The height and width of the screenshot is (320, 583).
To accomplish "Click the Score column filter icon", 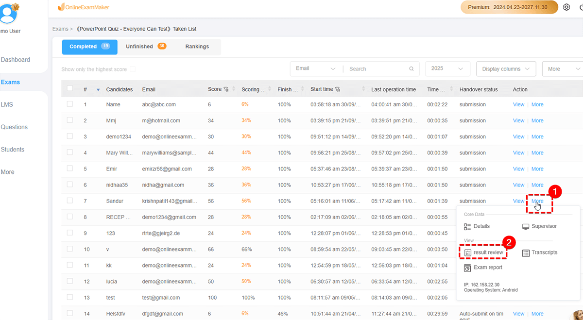I will (x=226, y=89).
